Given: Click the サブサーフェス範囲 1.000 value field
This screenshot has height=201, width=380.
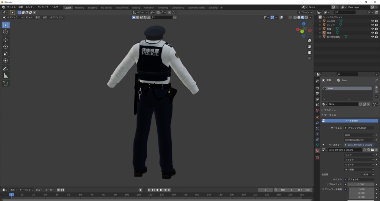Looking at the screenshot, I should 361,190.
